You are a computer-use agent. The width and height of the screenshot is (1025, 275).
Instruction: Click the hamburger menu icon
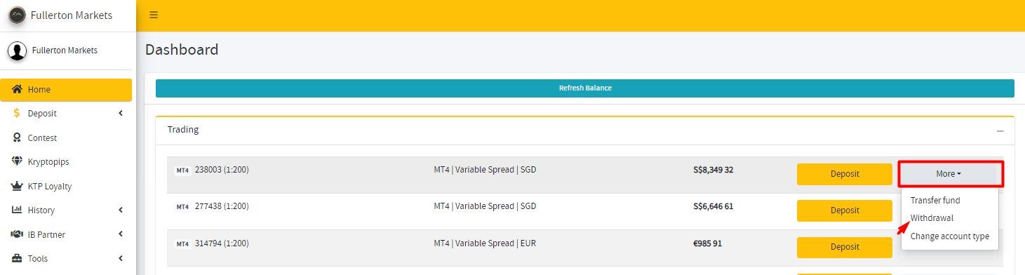pos(154,15)
